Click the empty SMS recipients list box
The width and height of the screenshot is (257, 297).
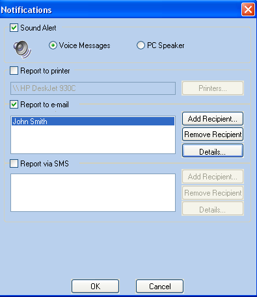point(93,192)
